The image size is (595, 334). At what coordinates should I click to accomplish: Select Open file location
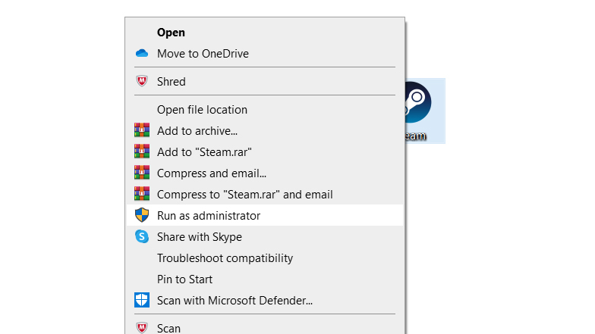(265, 109)
